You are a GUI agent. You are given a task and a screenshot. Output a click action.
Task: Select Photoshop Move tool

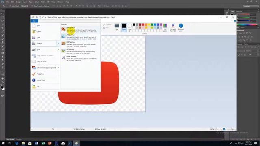2,14
